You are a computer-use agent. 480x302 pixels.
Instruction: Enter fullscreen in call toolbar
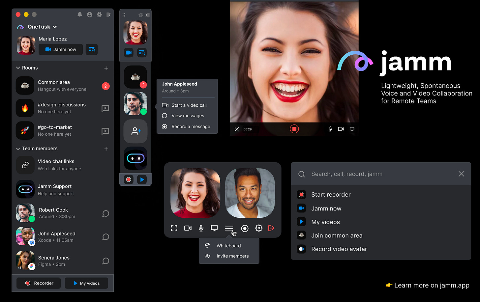[x=174, y=228]
